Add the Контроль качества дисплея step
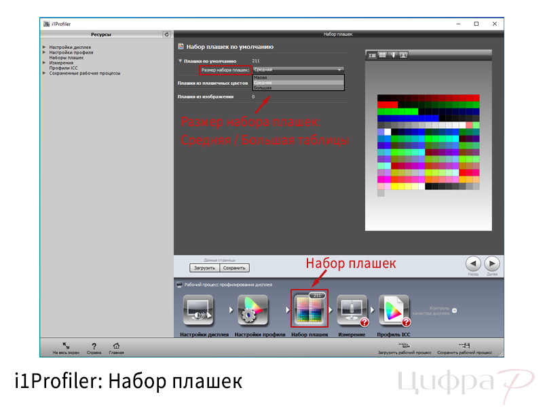Image resolution: width=543 pixels, height=407 pixels. [454, 311]
